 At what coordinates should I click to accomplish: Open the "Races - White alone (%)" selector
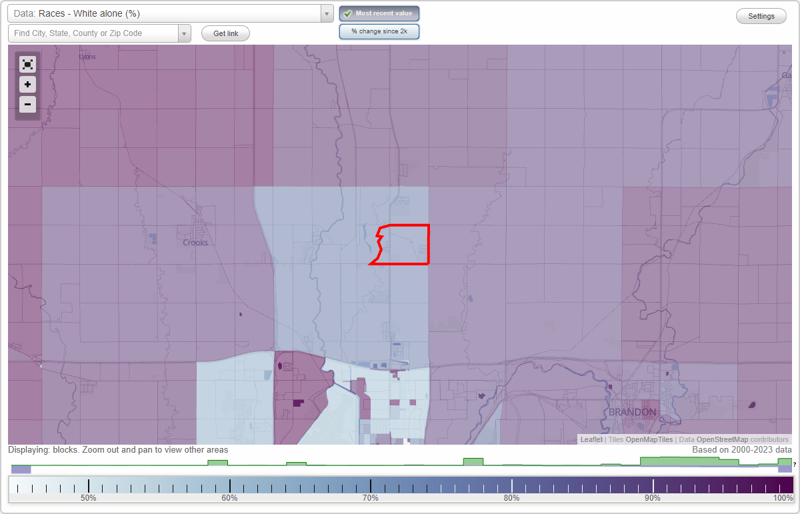[x=167, y=13]
